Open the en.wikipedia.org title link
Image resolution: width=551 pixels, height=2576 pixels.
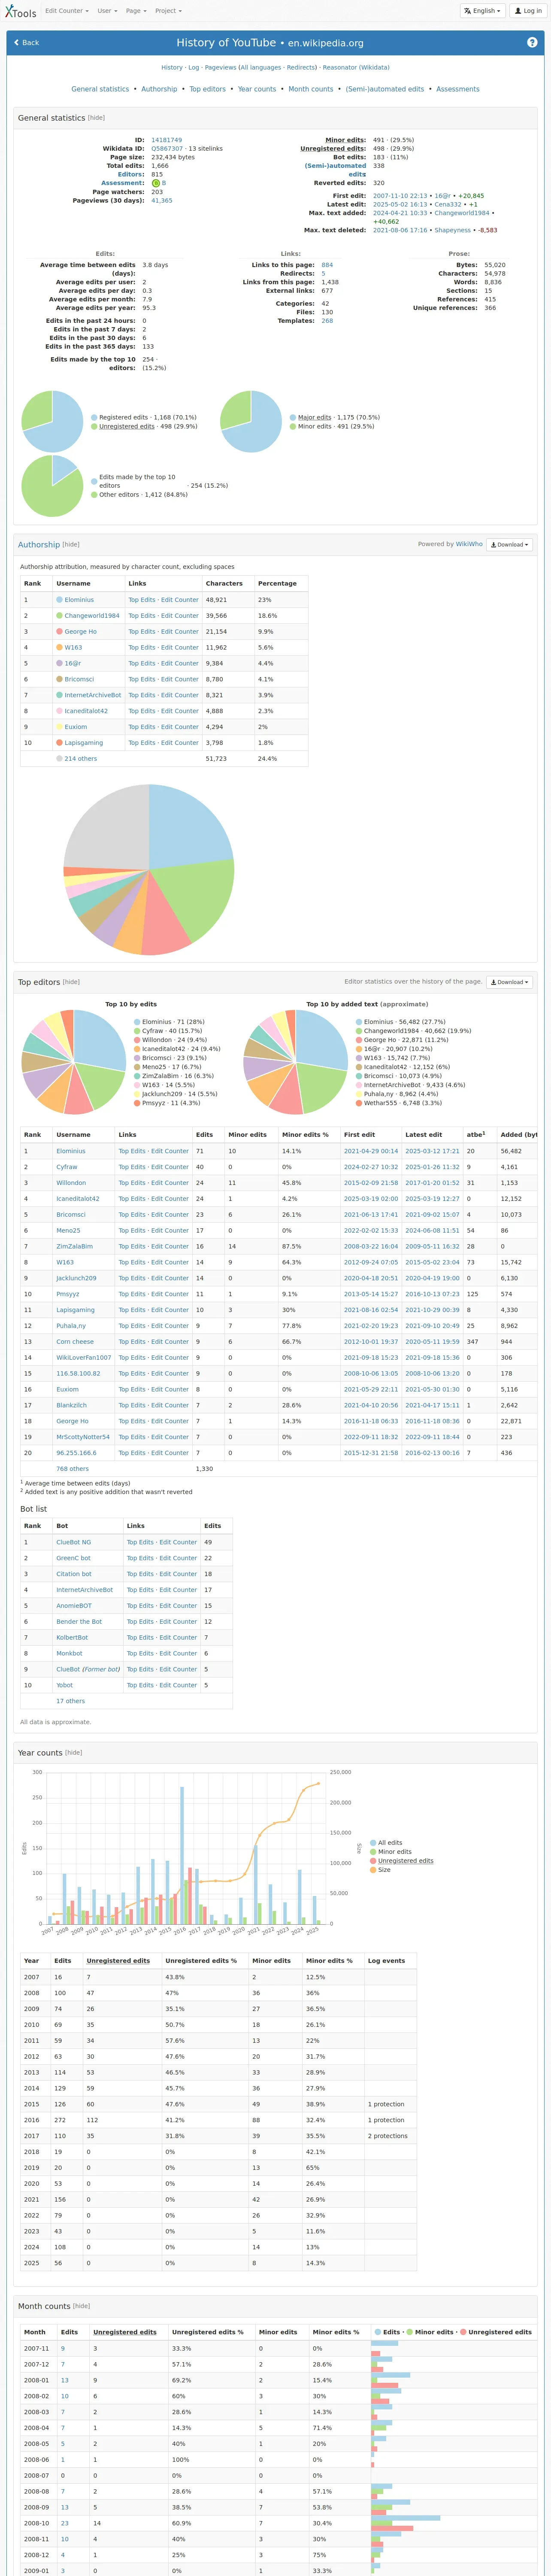click(x=326, y=44)
